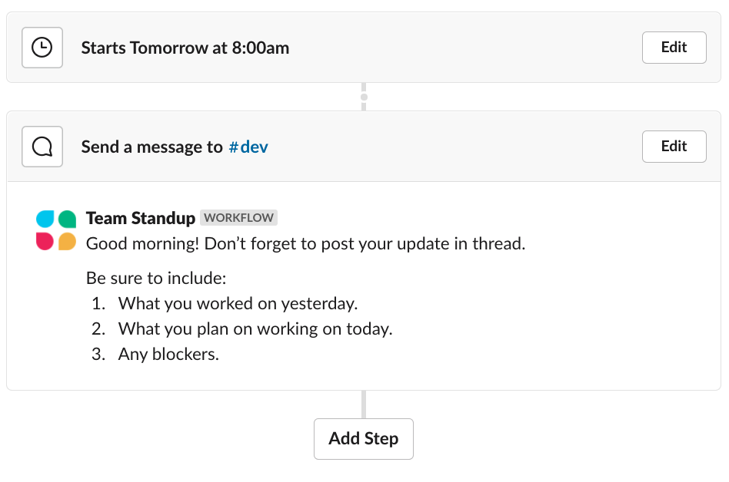The height and width of the screenshot is (482, 729).
Task: Edit the Send a message step
Action: [x=674, y=146]
